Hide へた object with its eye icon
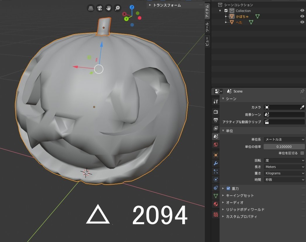 tap(302, 22)
